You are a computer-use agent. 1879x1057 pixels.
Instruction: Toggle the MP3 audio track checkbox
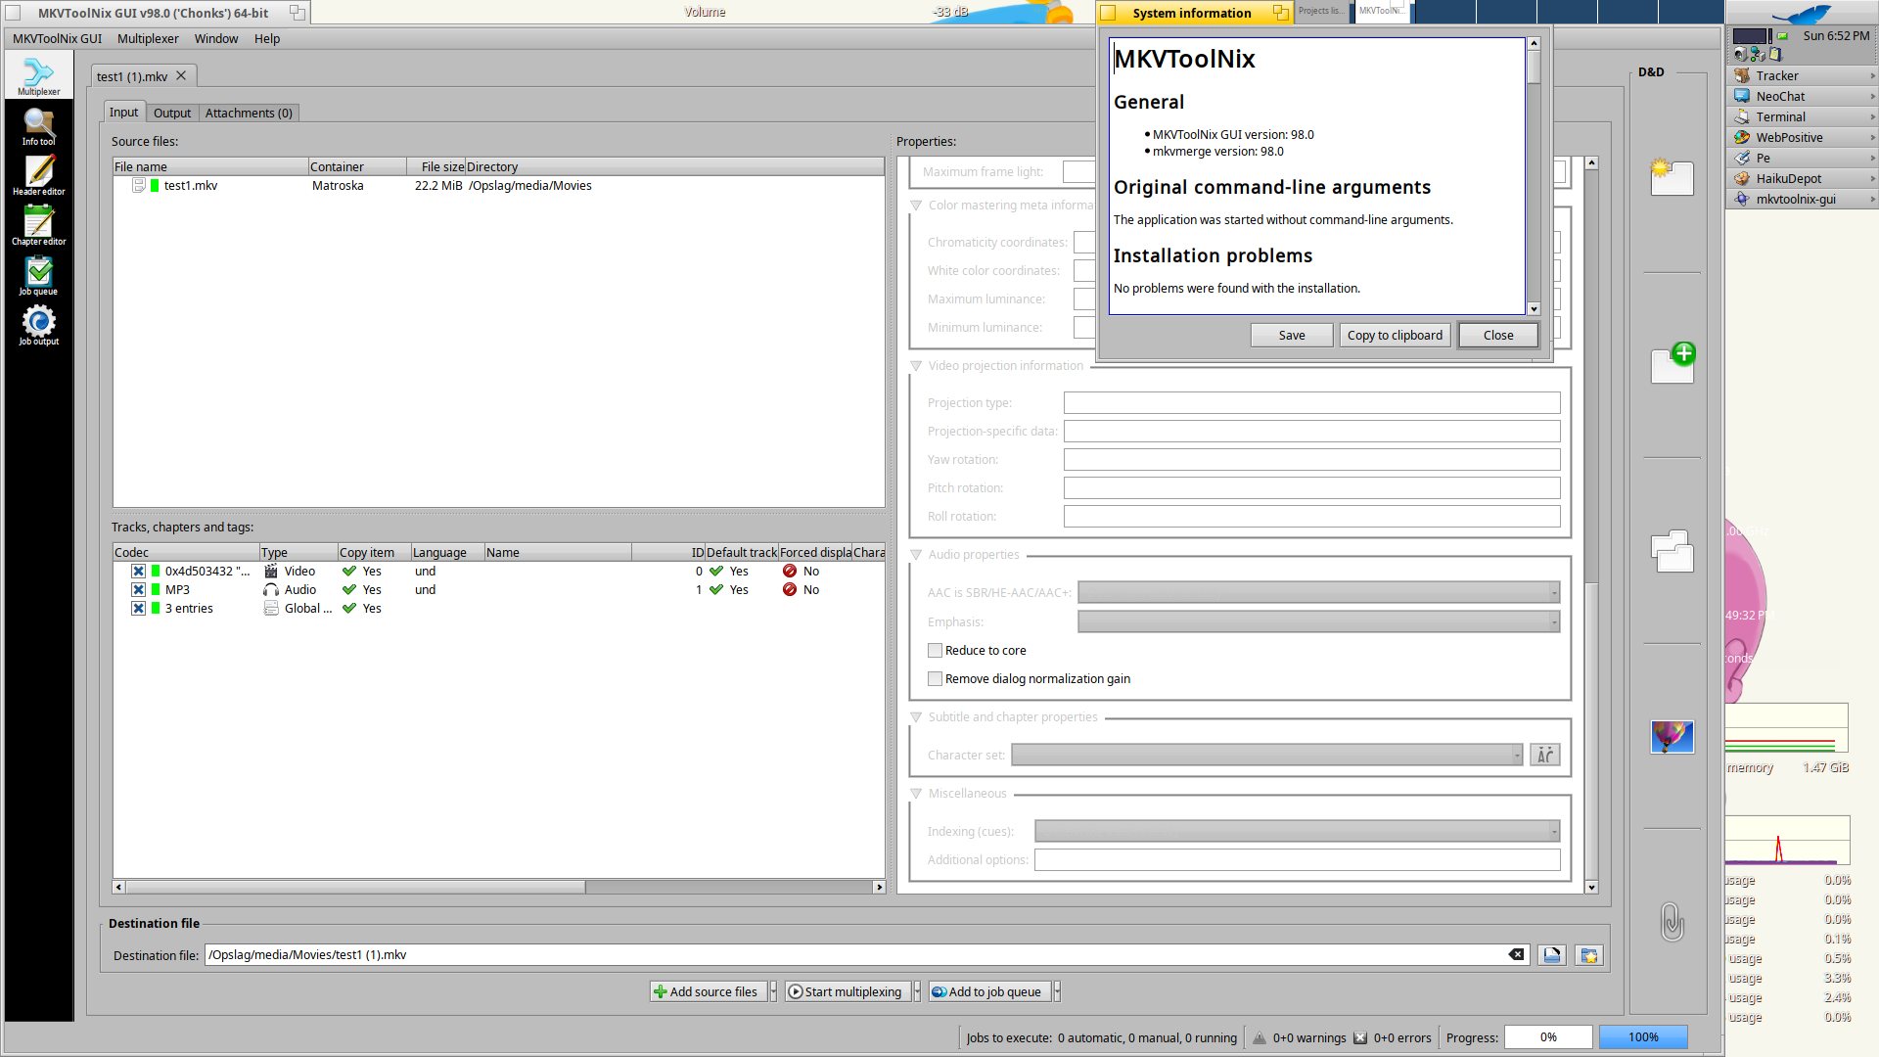[x=139, y=589]
